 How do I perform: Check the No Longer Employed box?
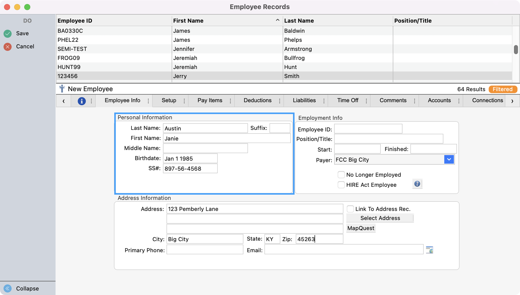click(x=341, y=175)
